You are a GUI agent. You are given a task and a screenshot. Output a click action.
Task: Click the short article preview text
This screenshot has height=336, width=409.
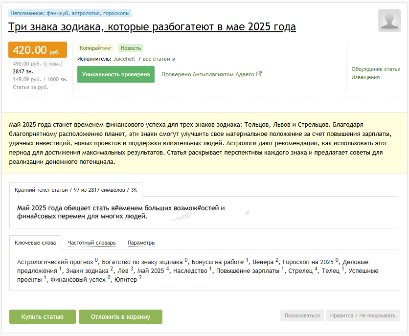point(121,212)
